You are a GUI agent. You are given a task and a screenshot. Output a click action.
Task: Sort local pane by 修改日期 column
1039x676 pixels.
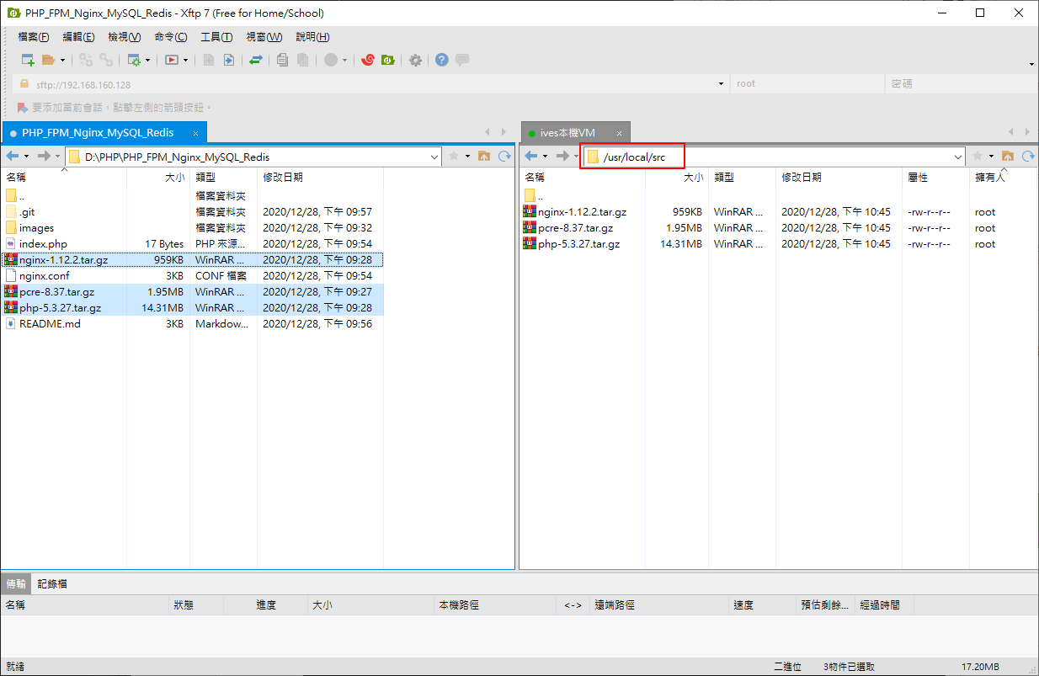tap(320, 178)
